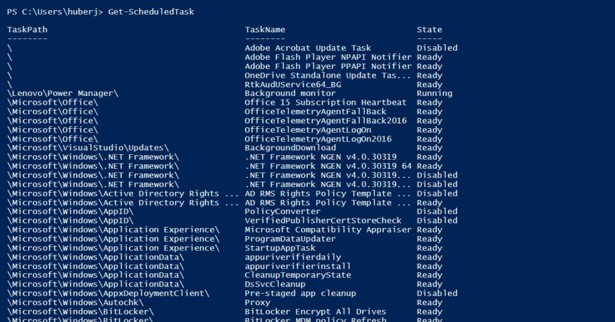Click the TaskPath column header
This screenshot has width=615, height=322.
pyautogui.click(x=27, y=30)
